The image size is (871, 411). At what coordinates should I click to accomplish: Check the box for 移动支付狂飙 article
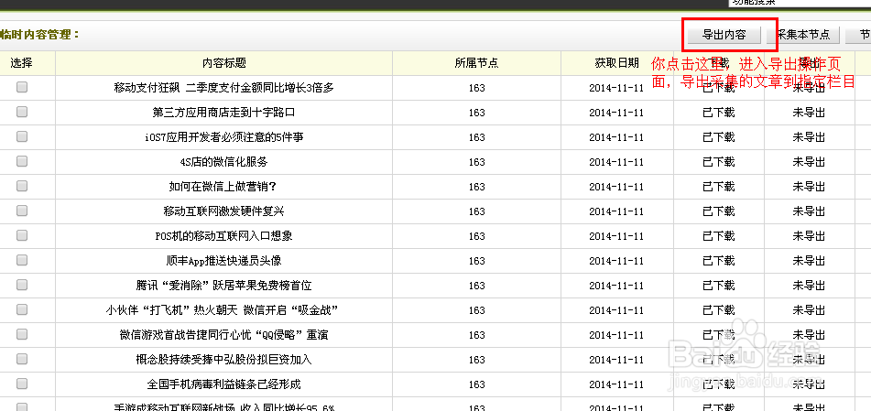click(22, 87)
